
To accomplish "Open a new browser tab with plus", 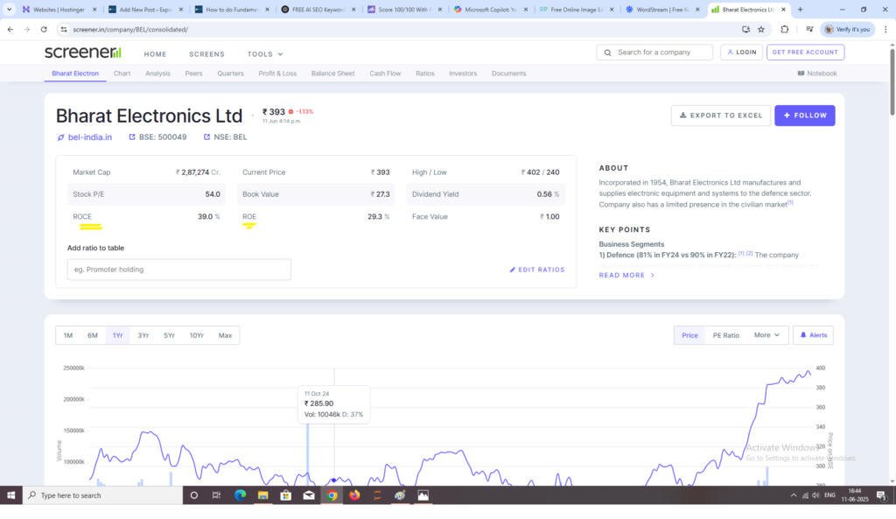I will [800, 9].
